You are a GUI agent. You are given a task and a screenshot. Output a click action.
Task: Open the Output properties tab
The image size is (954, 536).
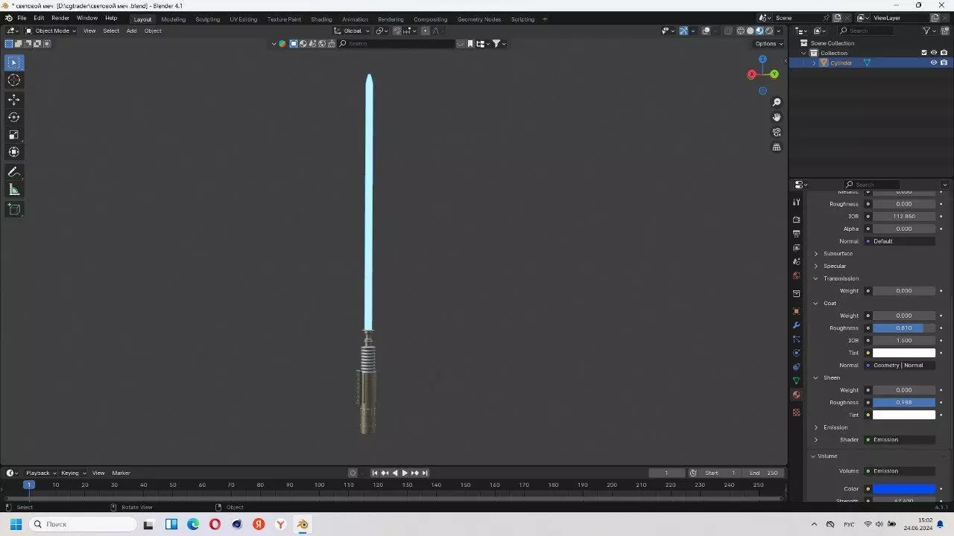click(x=797, y=234)
